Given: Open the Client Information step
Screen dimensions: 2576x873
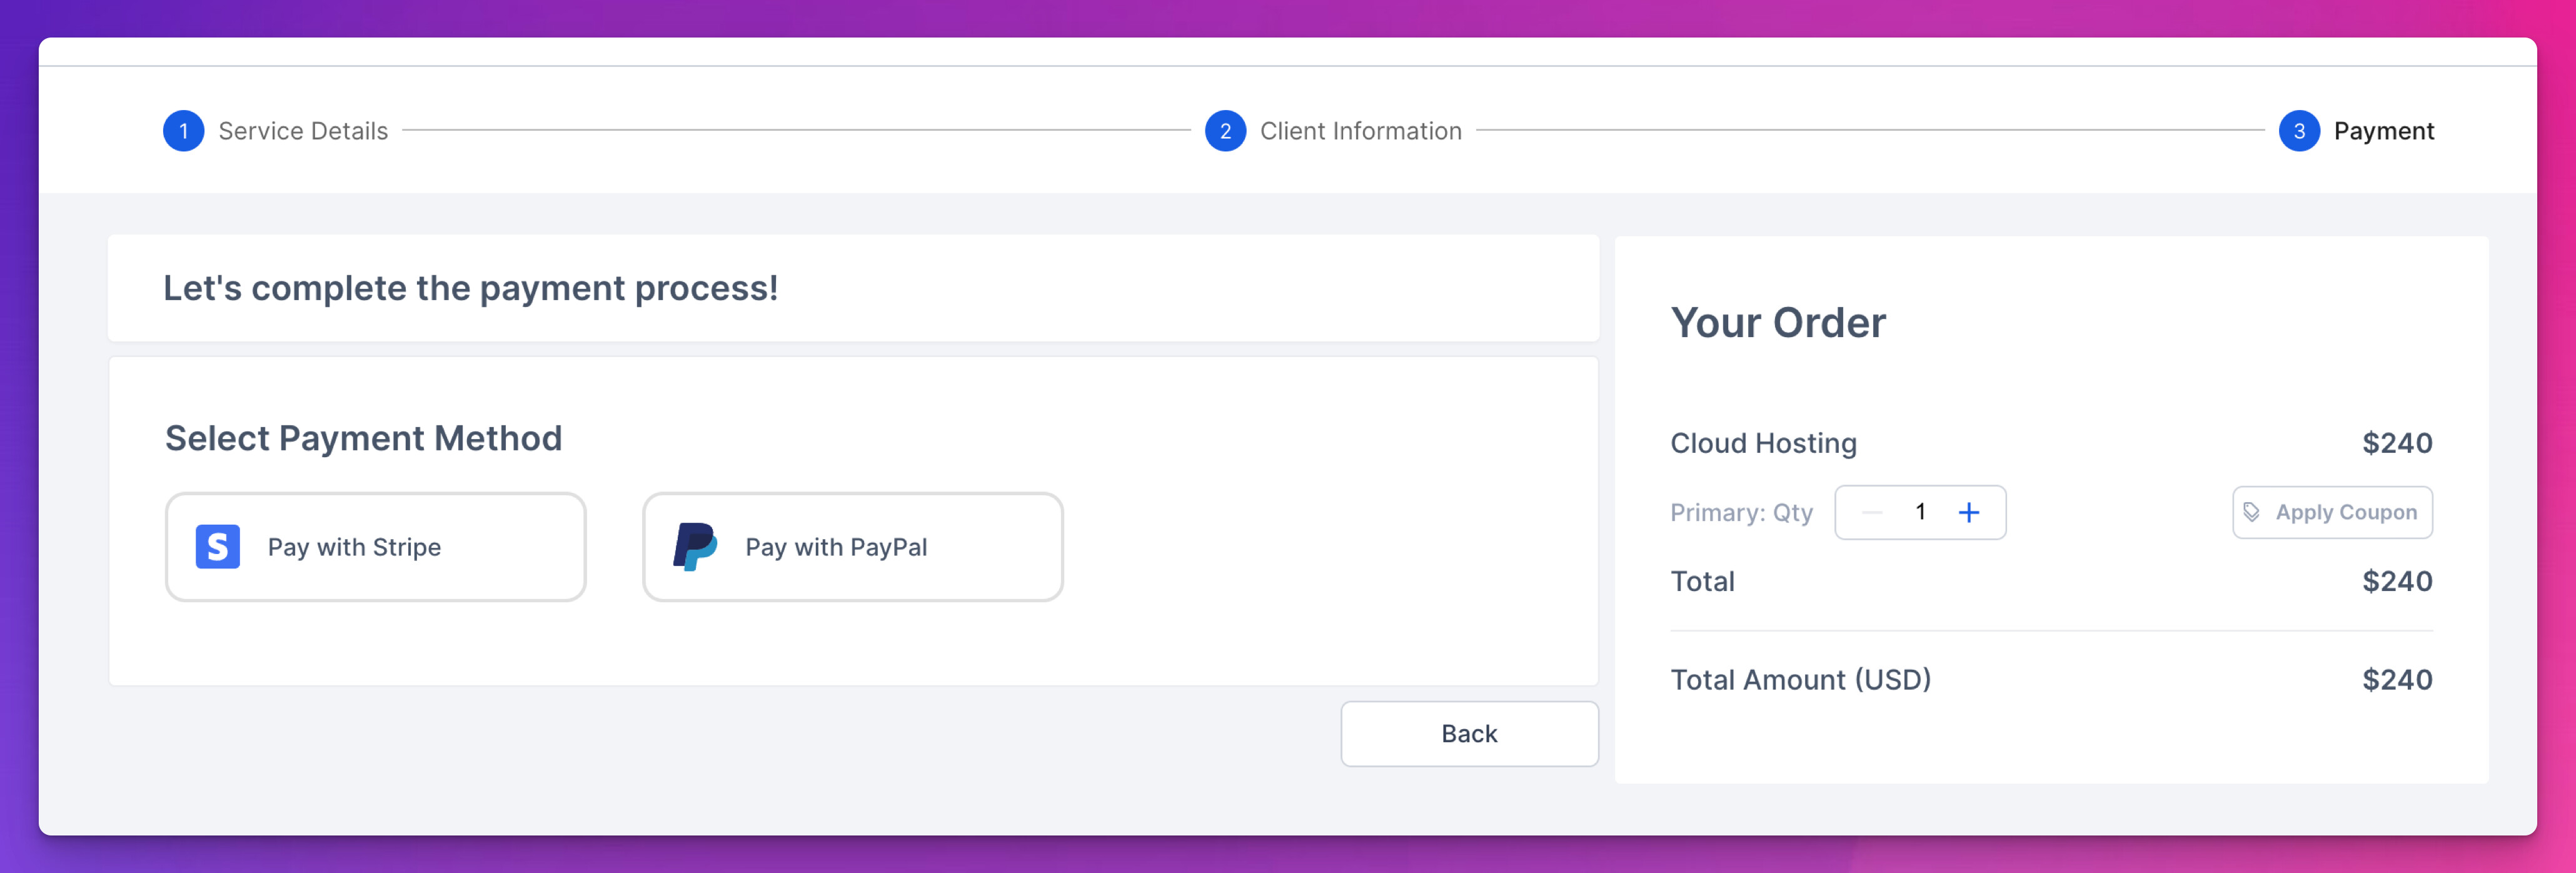Looking at the screenshot, I should pos(1360,131).
